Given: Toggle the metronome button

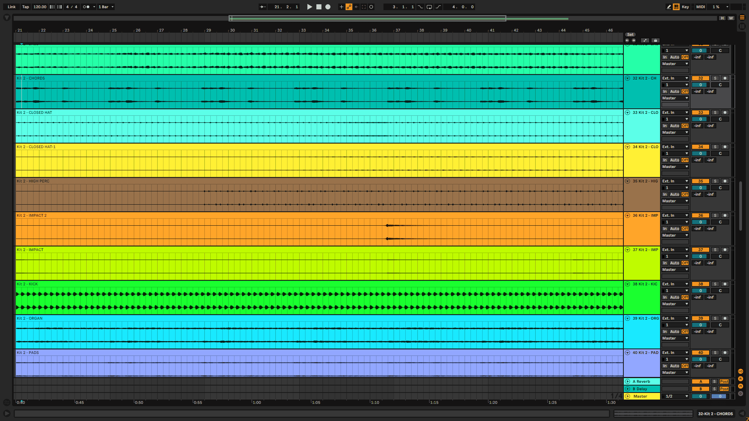Looking at the screenshot, I should tap(86, 7).
